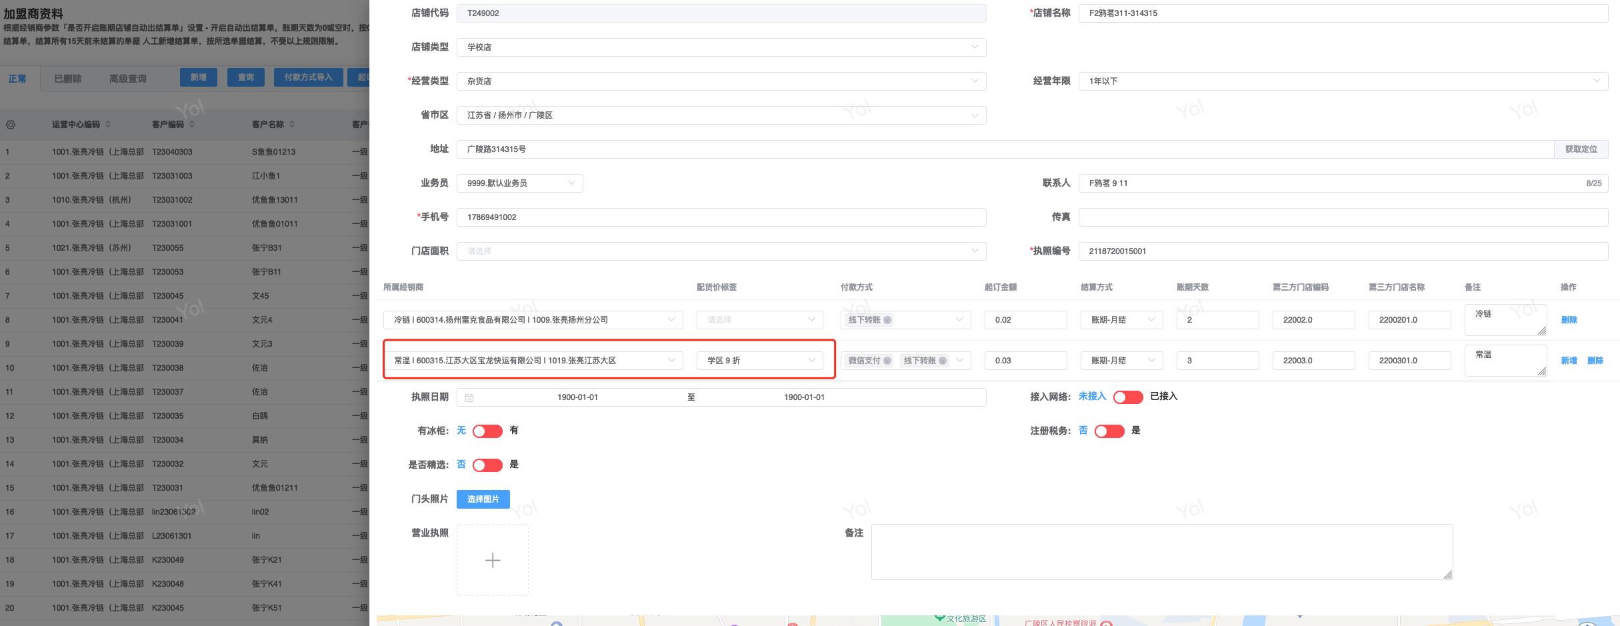Click 第三方门店名称 field showing 2200301.0
The image size is (1620, 626).
1410,361
